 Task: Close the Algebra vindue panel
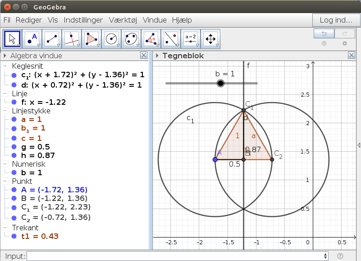coord(144,56)
